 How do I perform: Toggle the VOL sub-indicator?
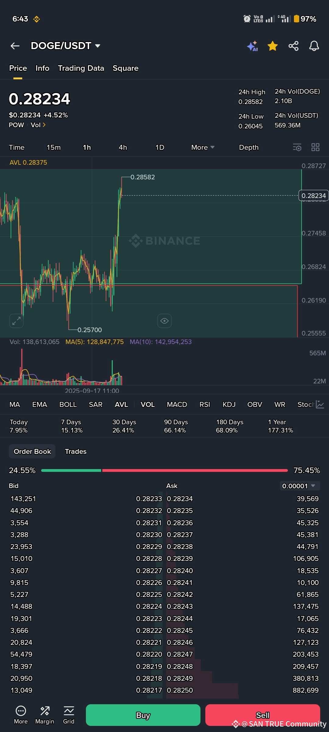pos(147,404)
